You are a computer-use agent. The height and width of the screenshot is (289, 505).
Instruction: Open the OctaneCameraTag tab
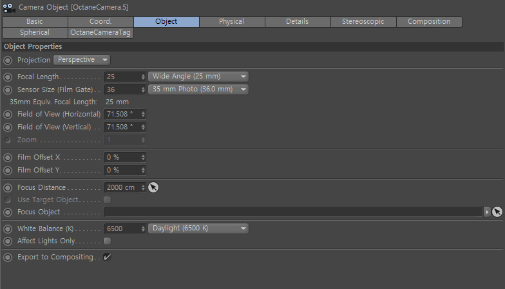point(100,32)
